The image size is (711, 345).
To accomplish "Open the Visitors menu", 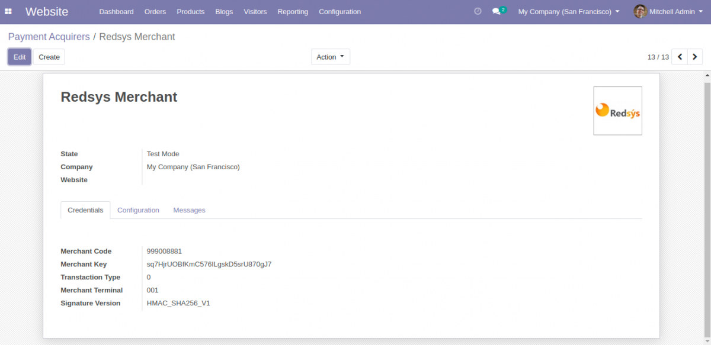I will click(255, 11).
